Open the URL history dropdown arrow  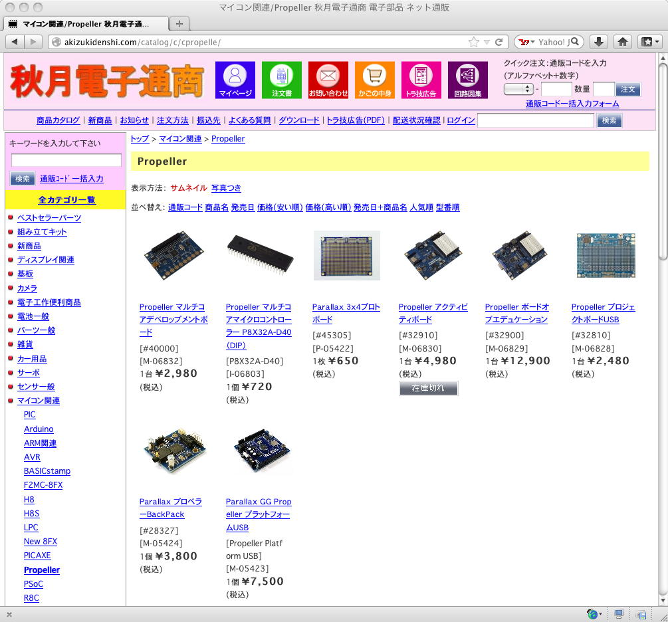pos(487,42)
